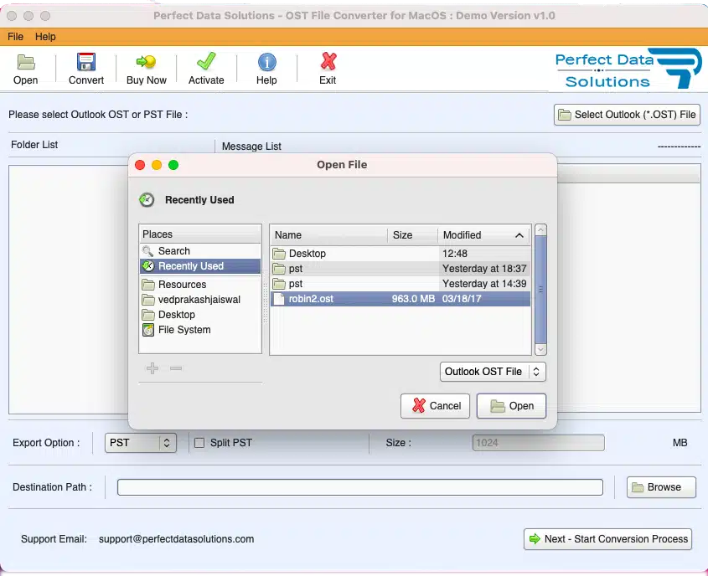Open the File menu
The width and height of the screenshot is (708, 576).
tap(15, 37)
